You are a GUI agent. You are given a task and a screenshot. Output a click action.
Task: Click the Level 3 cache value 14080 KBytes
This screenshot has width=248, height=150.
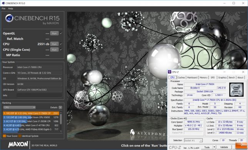(225, 133)
